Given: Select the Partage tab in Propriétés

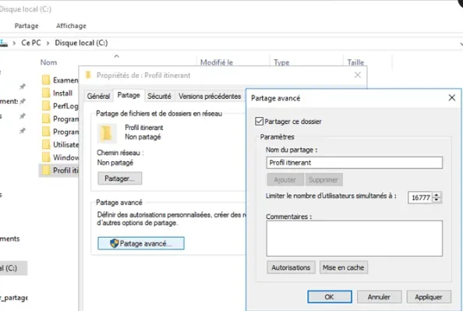Looking at the screenshot, I should pos(129,95).
